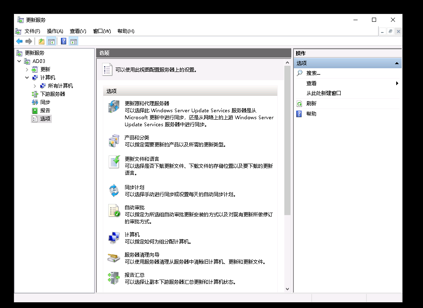
Task: Click the Up one level folder icon
Action: [41, 41]
